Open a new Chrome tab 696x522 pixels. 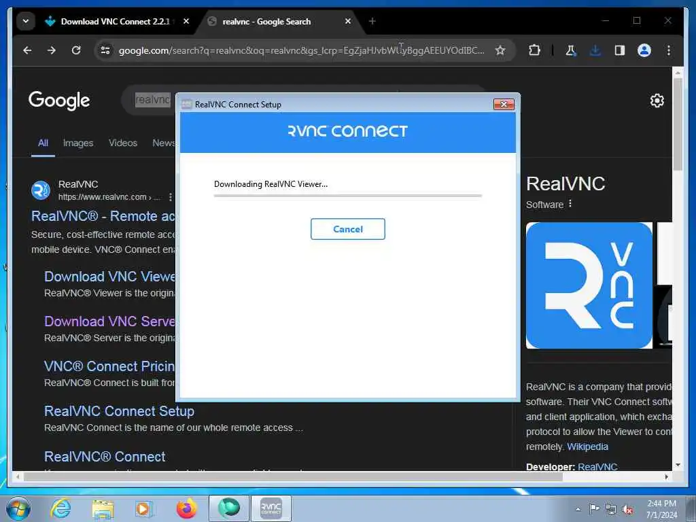pos(372,21)
